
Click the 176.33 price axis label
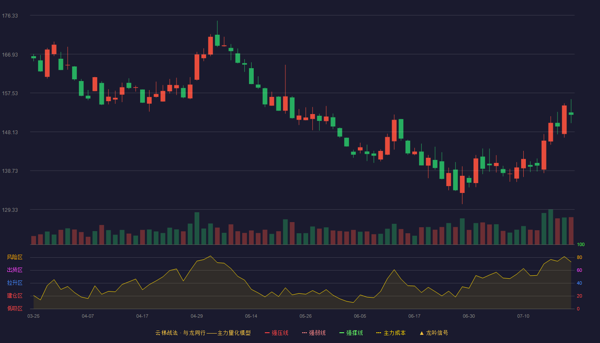coord(10,16)
